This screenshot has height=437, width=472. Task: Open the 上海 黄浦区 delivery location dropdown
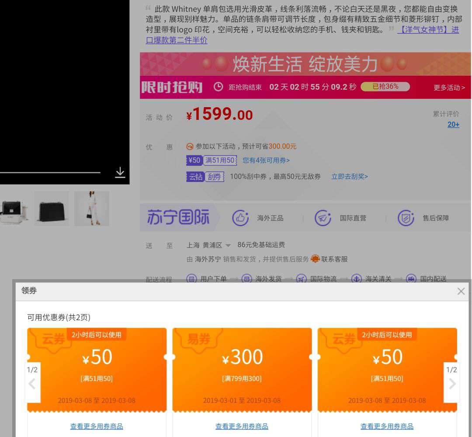[208, 245]
